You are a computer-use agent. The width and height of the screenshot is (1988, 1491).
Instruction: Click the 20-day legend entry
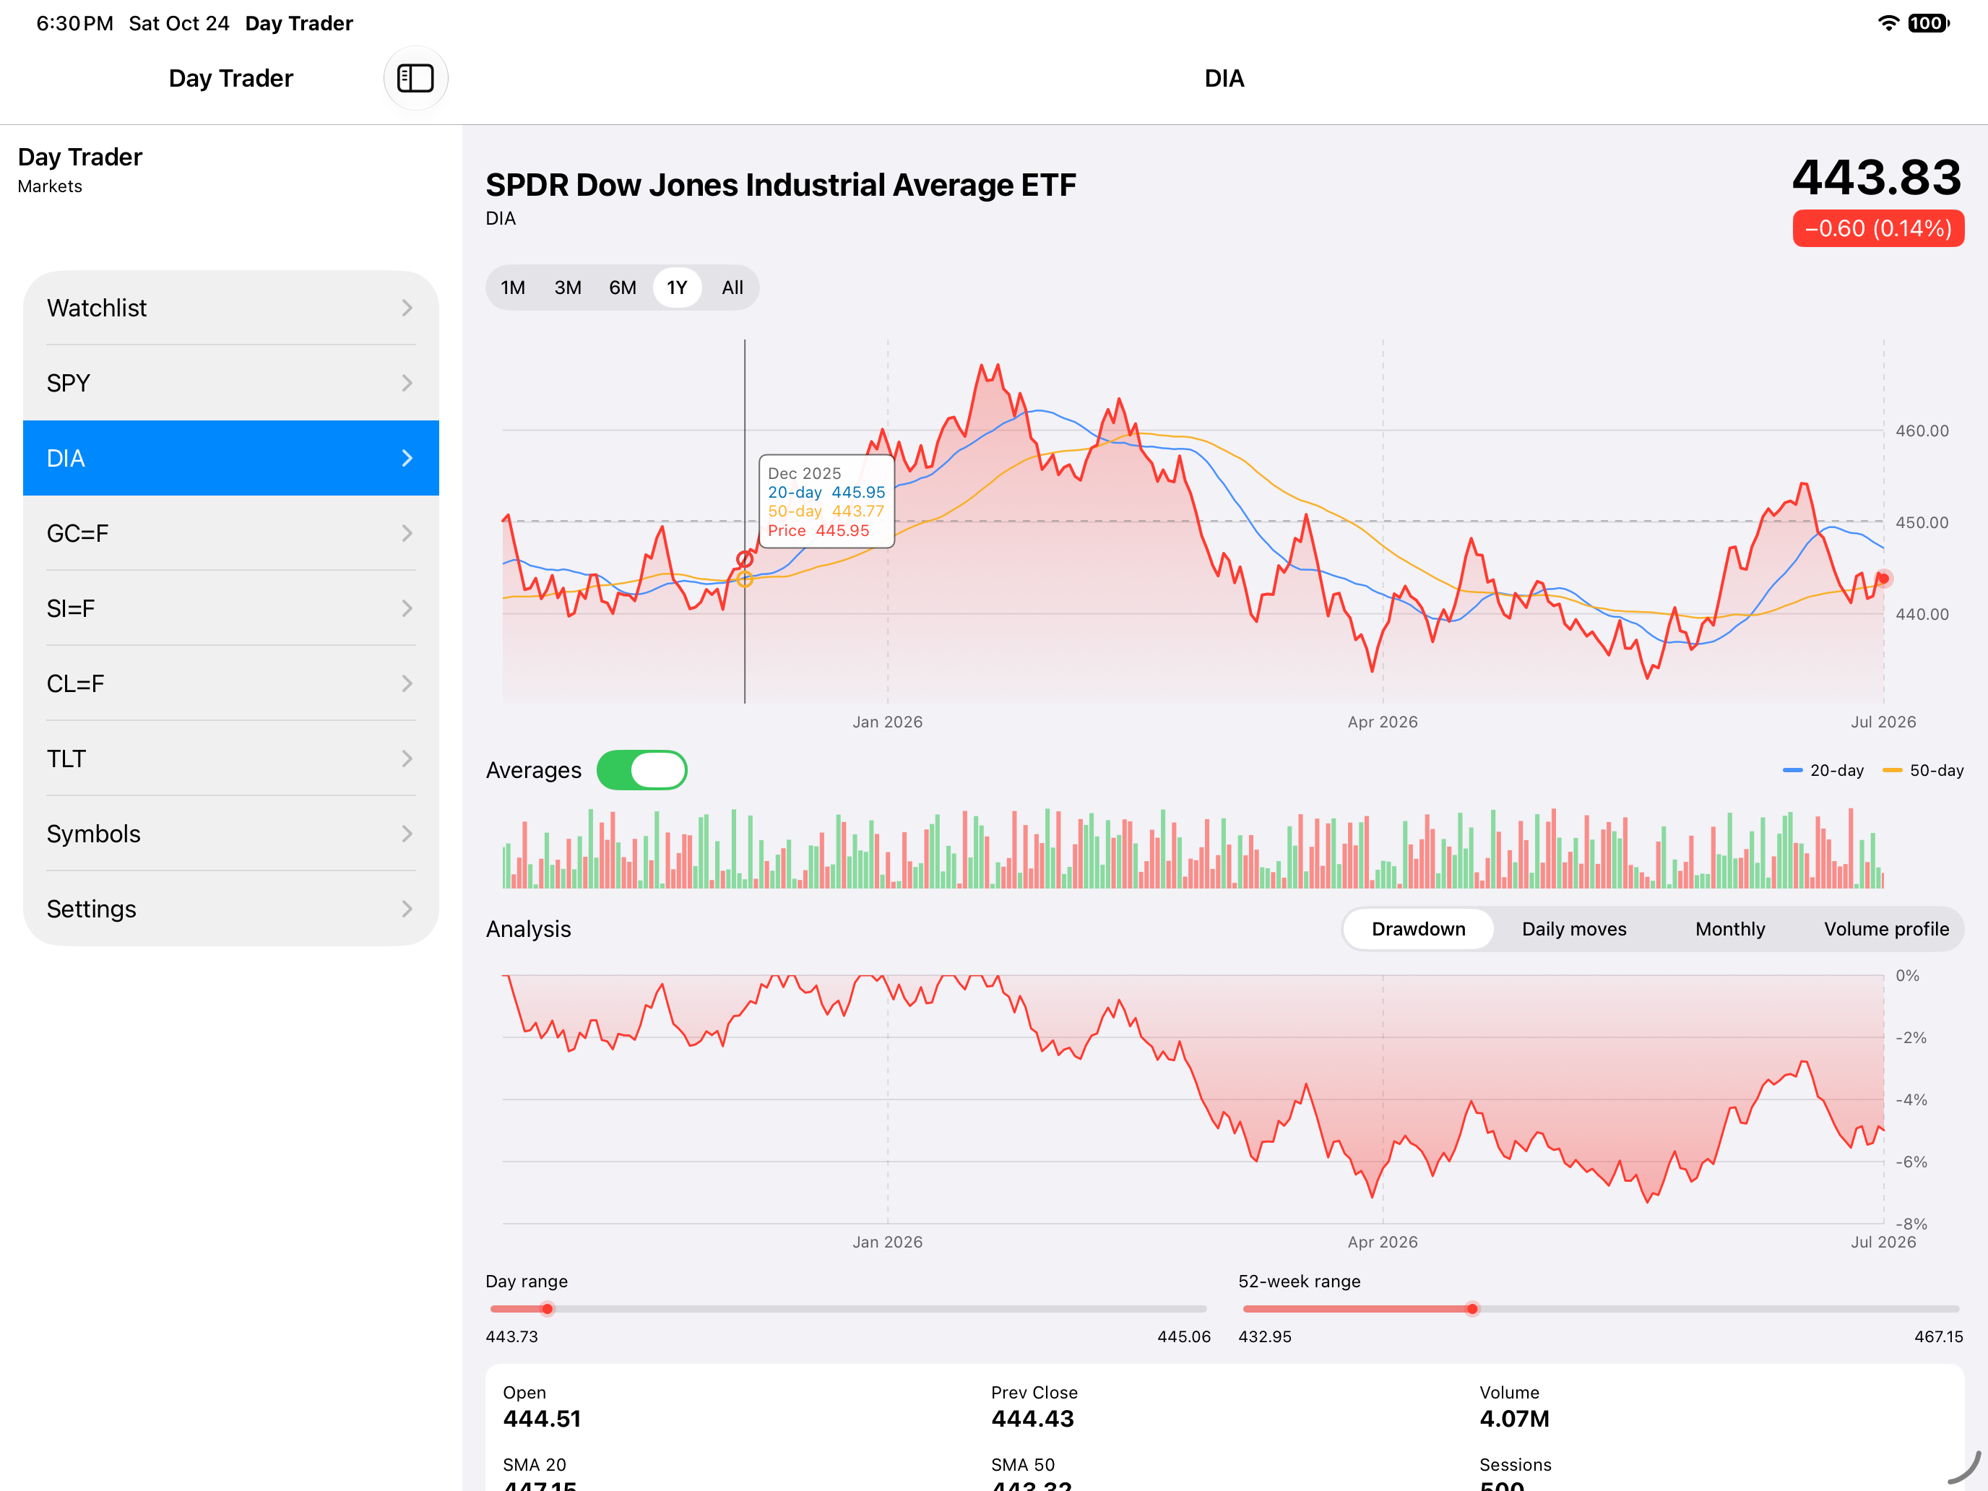pyautogui.click(x=1823, y=770)
